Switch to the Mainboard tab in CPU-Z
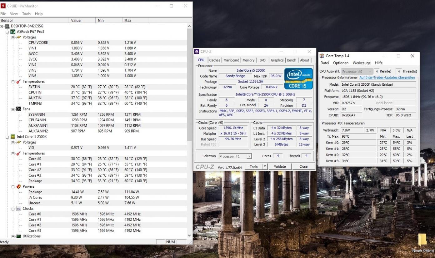 point(231,60)
